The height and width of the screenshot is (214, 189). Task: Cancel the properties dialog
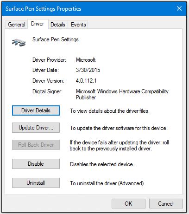point(166,204)
